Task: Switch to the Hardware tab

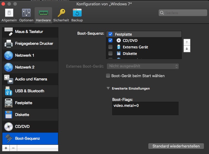Action: coord(43,15)
